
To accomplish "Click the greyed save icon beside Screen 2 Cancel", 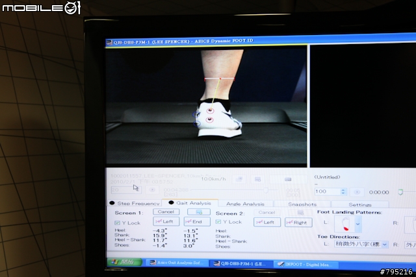I will pyautogui.click(x=300, y=213).
